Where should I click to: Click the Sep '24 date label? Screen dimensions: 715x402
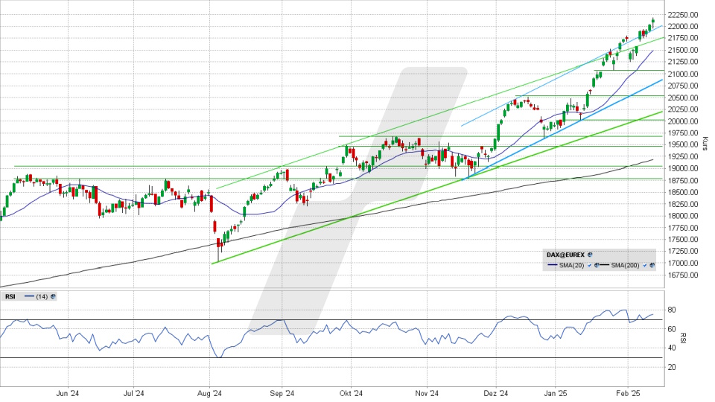pyautogui.click(x=282, y=393)
